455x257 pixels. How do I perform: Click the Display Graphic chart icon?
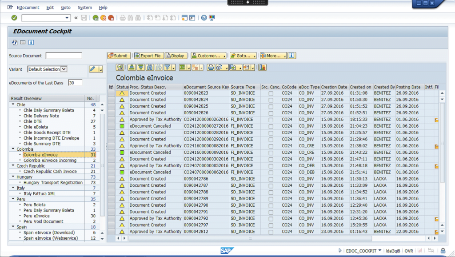[262, 68]
